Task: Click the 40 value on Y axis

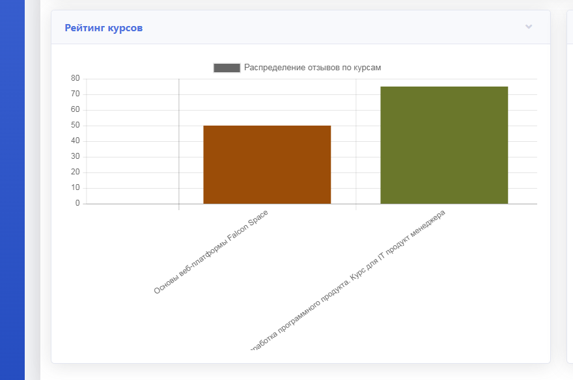Action: point(75,141)
